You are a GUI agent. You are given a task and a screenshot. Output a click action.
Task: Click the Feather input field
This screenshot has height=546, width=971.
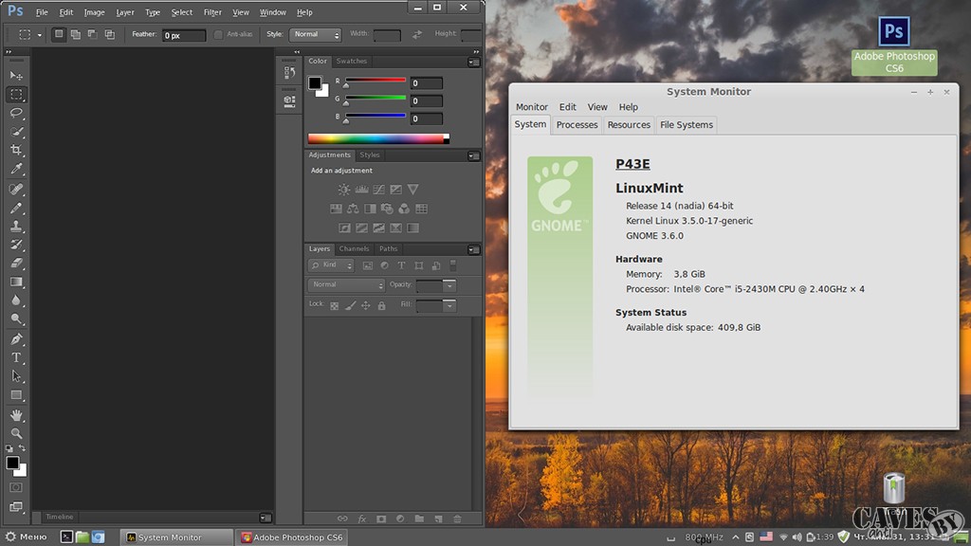point(184,35)
